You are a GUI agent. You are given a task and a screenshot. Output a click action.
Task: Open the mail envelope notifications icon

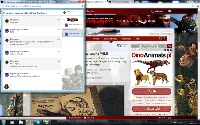pyautogui.click(x=169, y=11)
